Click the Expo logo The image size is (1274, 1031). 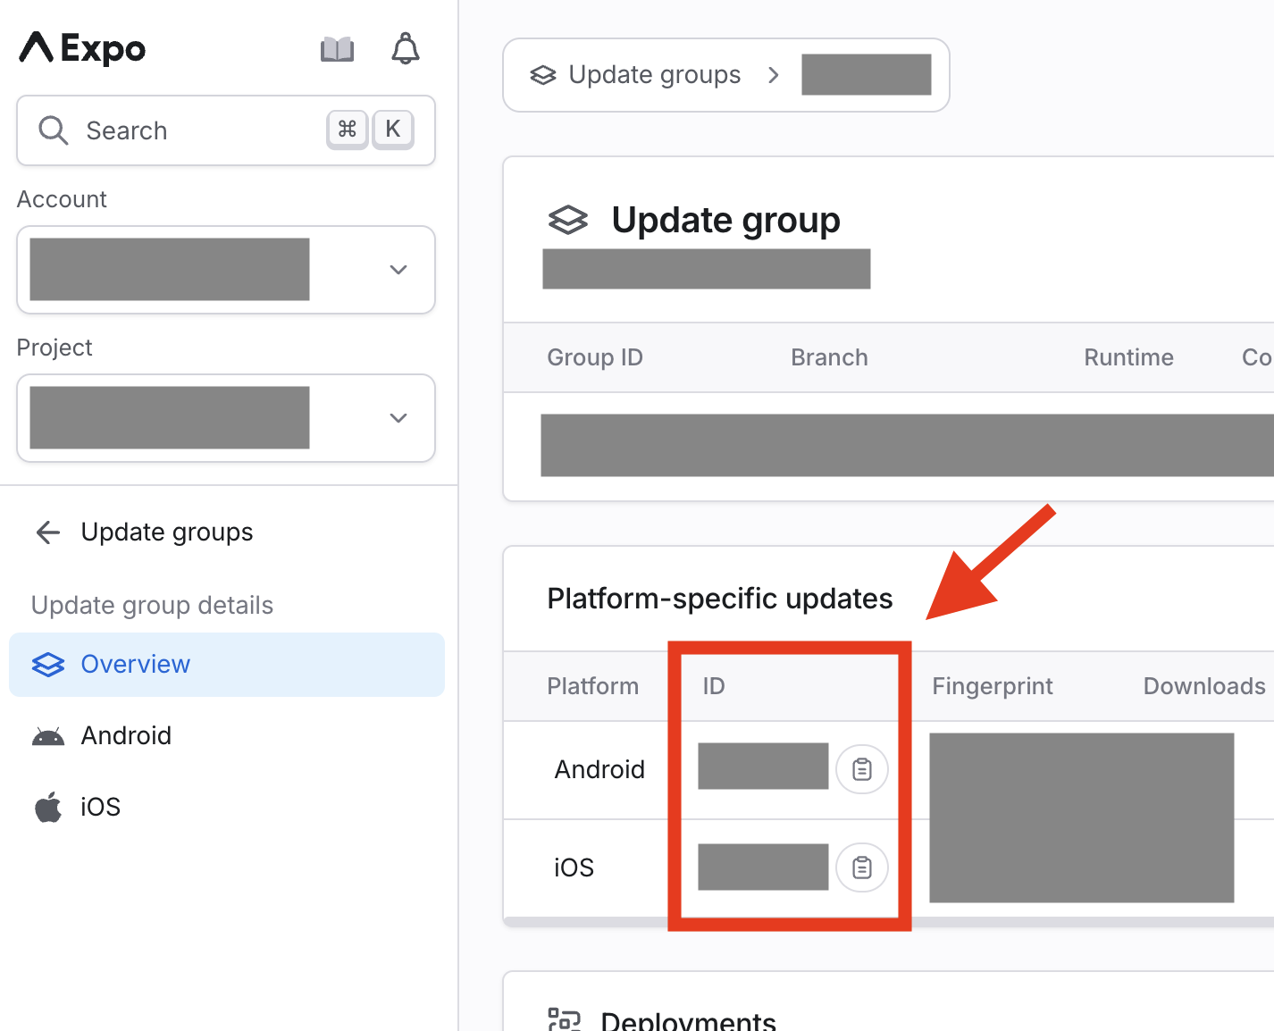point(82,48)
